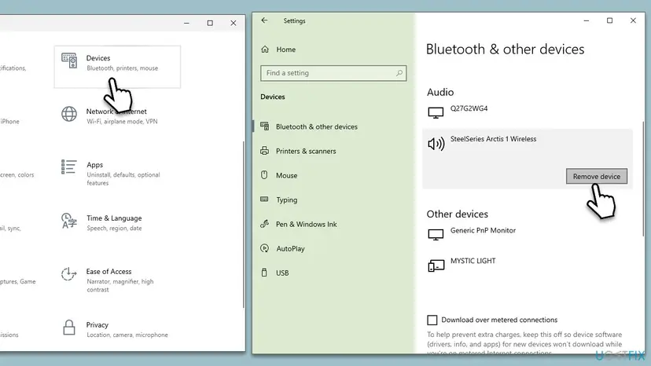Click the Generic PnP Monitor icon

point(436,235)
